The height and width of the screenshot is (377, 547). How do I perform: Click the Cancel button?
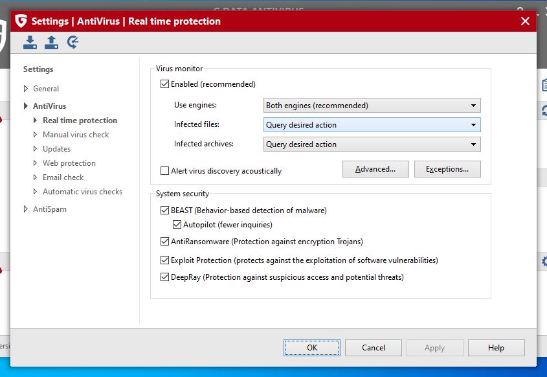[374, 348]
